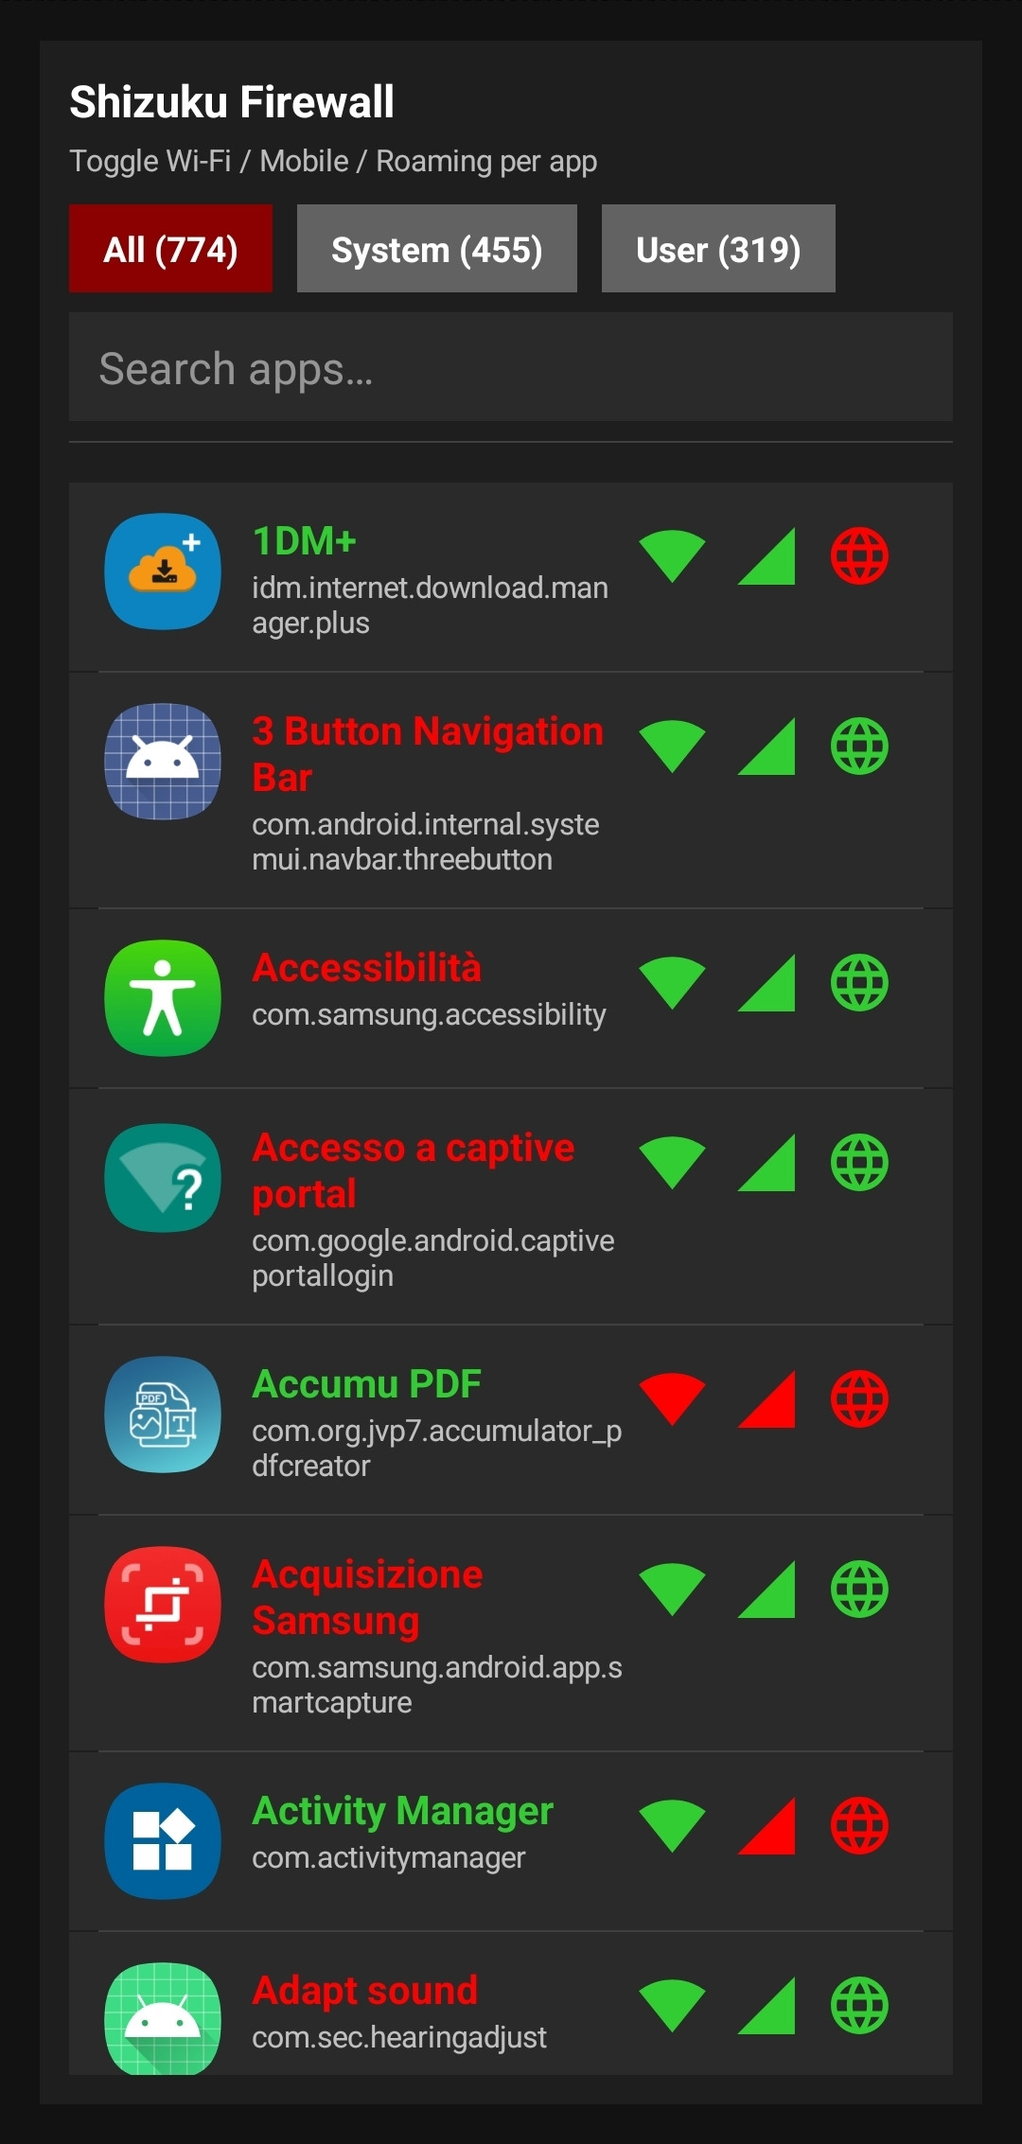Toggle mobile data for Acquisizione Samsung
Viewport: 1022px width, 2144px height.
[766, 1589]
